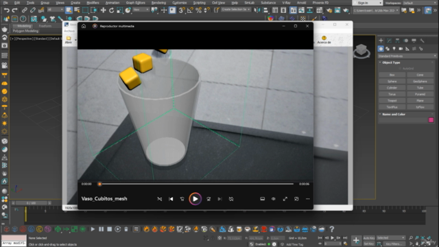Viewport: 439px width, 247px height.
Task: Open the selection filter All dropdown
Action: click(55, 10)
